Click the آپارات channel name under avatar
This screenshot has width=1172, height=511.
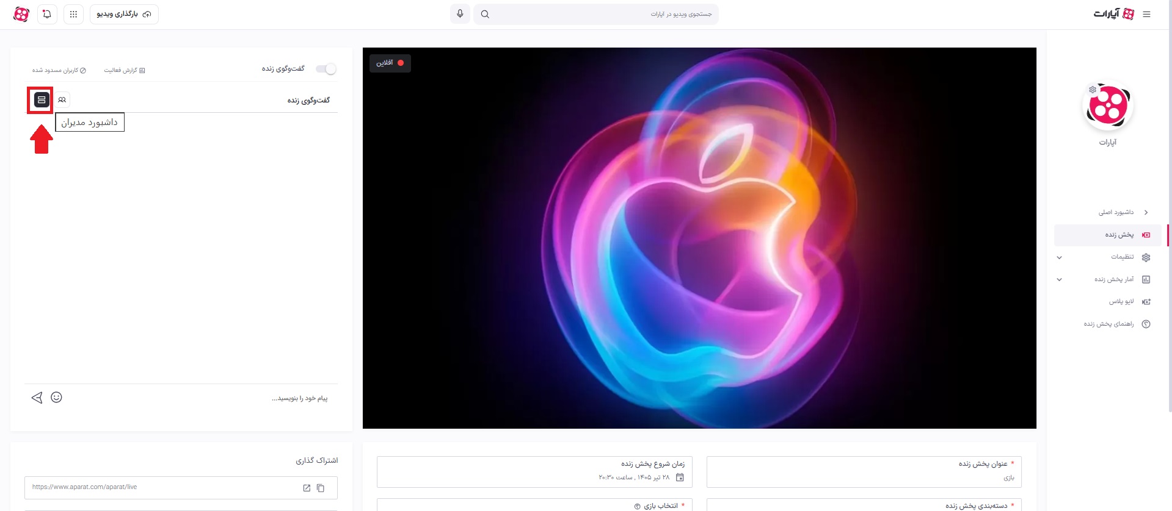tap(1108, 142)
